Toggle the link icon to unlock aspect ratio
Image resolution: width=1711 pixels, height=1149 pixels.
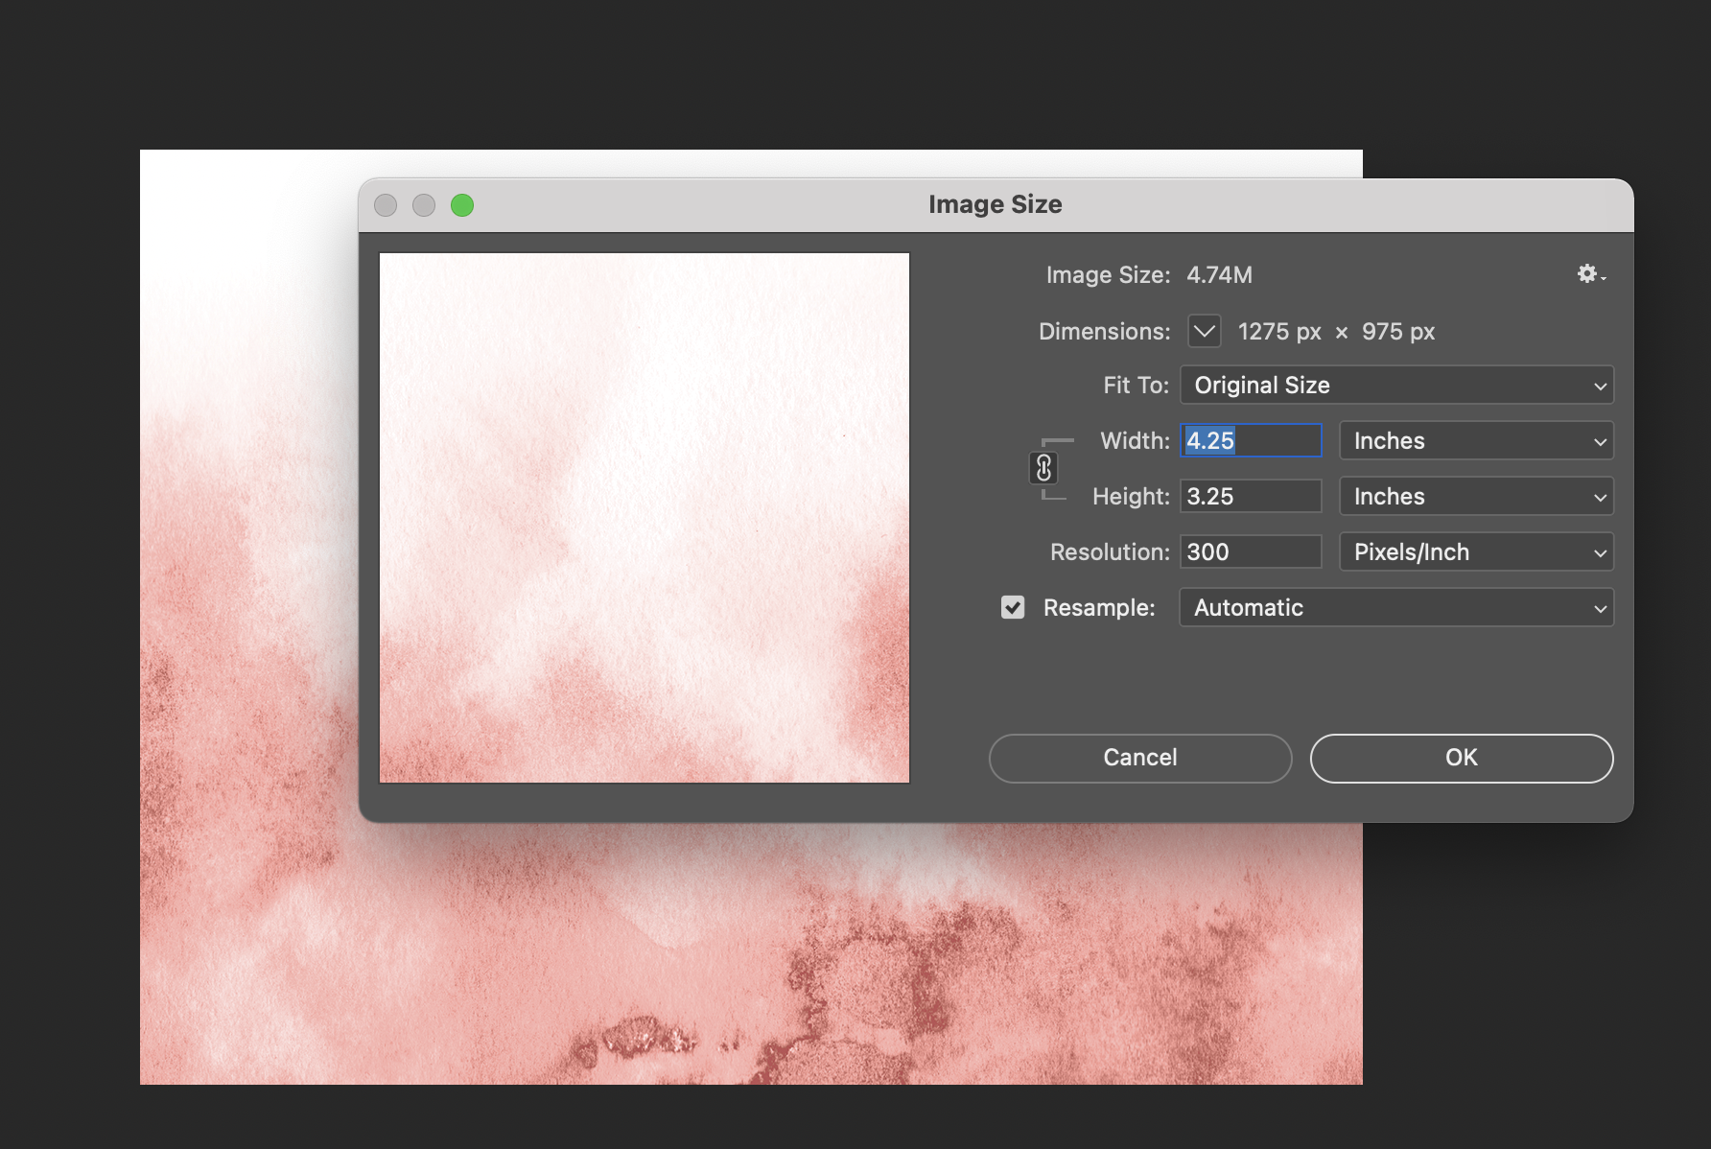tap(1042, 468)
